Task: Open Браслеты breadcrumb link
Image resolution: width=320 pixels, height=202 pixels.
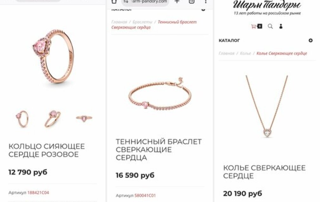Action: pos(143,22)
